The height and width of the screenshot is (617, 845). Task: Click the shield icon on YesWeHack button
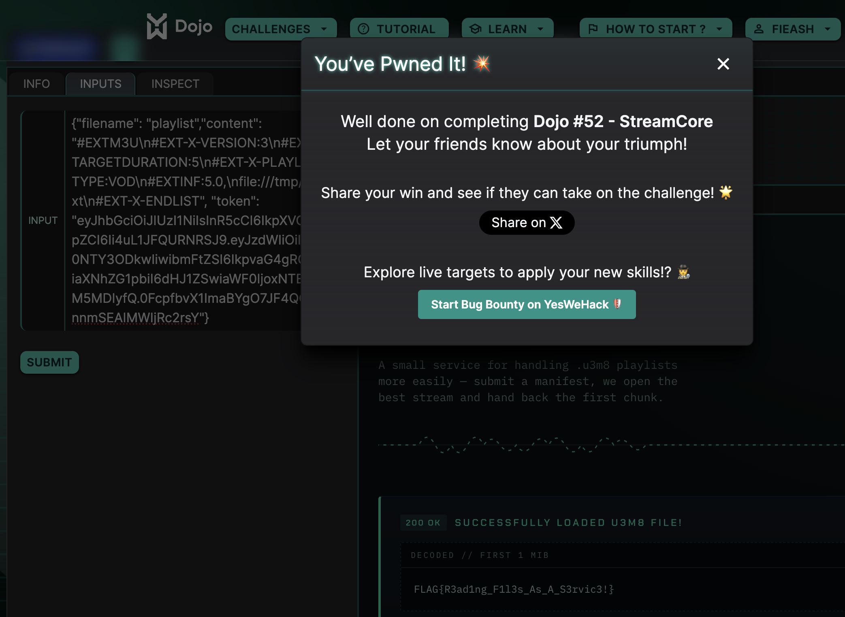(618, 304)
